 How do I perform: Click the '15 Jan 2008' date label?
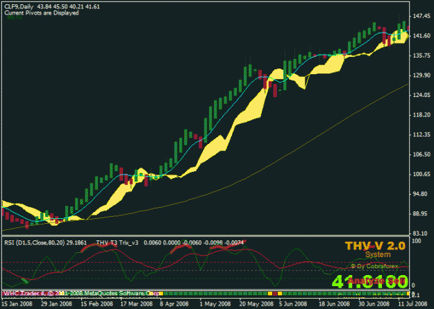click(17, 304)
